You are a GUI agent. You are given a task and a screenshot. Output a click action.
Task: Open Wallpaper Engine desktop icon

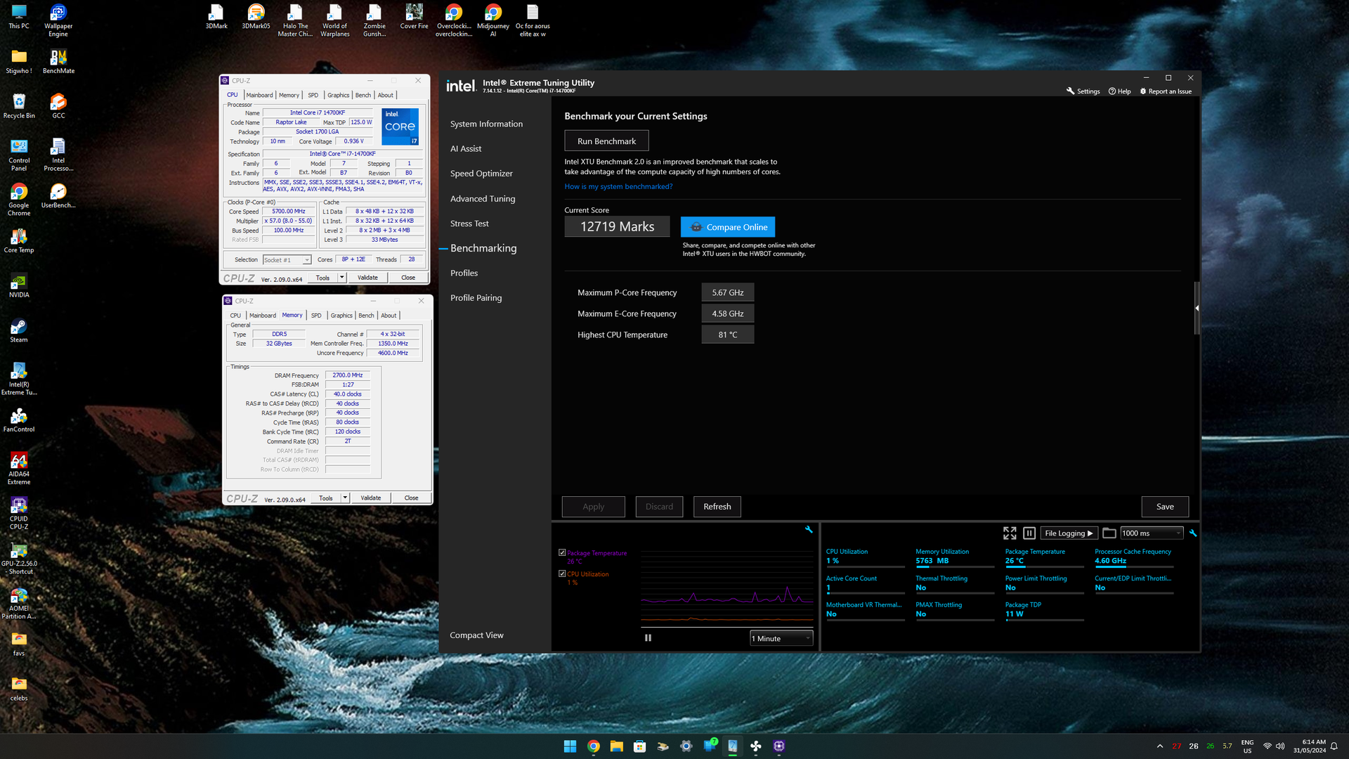pyautogui.click(x=58, y=20)
